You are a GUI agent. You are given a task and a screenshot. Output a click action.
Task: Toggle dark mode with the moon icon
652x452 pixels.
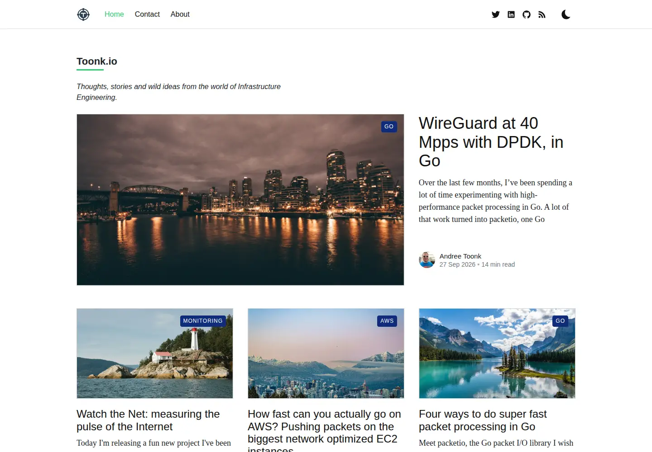point(566,14)
